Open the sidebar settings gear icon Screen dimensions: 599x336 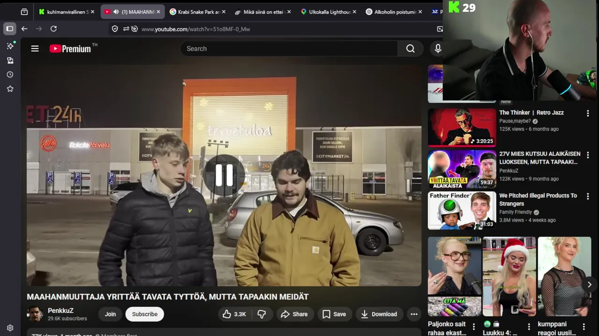click(x=10, y=328)
